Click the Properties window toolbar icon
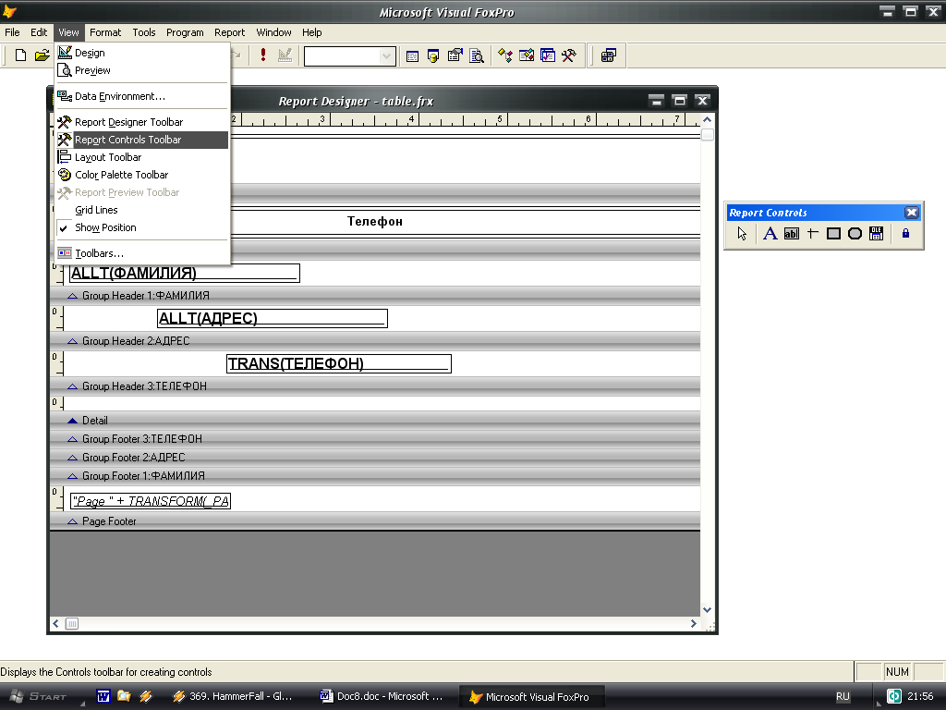Image resolution: width=946 pixels, height=710 pixels. (455, 56)
